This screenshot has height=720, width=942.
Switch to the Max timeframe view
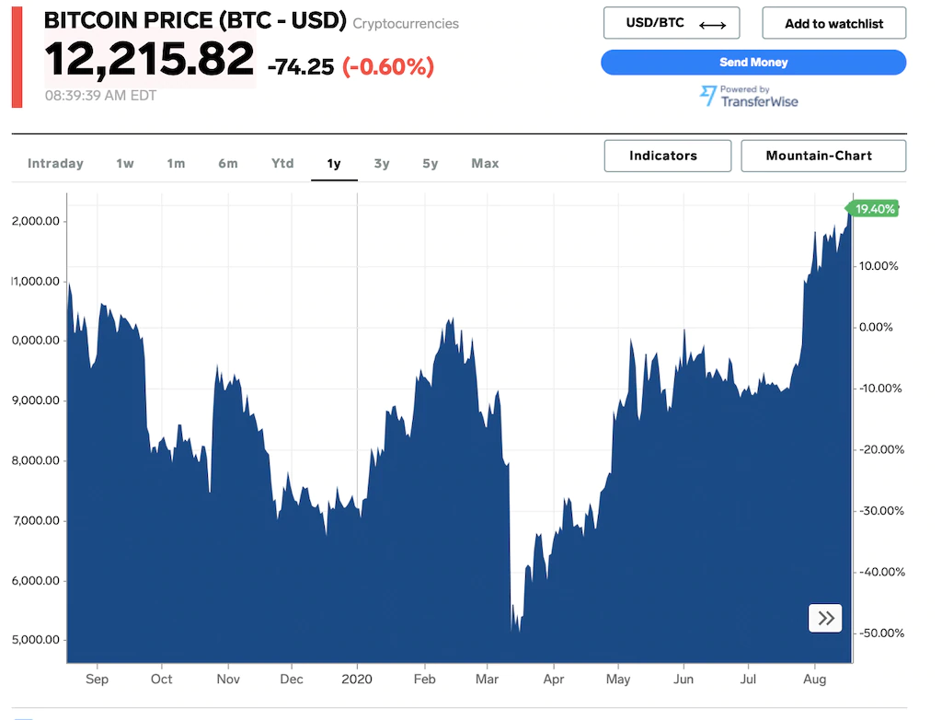click(x=485, y=163)
